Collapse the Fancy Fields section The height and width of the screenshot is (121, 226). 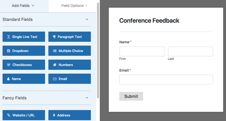[87, 98]
